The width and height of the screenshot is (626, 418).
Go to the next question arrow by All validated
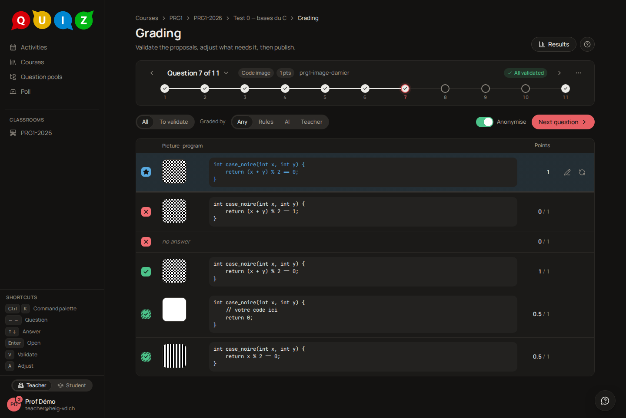pyautogui.click(x=559, y=73)
